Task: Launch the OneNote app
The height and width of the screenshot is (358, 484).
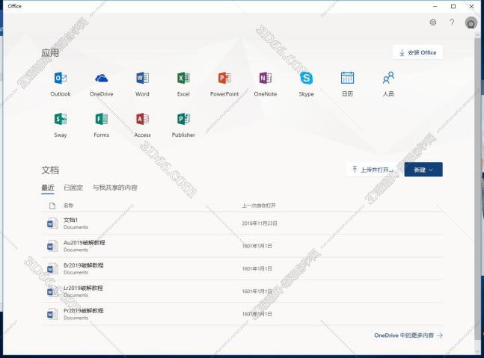Action: pos(266,84)
